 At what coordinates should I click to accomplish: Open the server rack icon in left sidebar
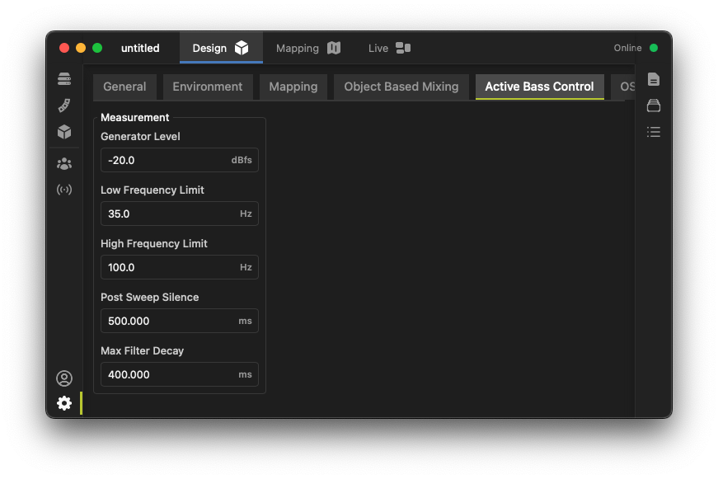[x=64, y=79]
